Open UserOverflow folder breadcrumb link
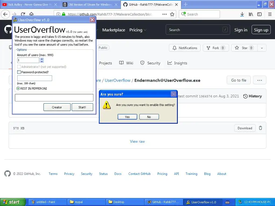Viewport: 275px width, 206px height. pos(118,80)
